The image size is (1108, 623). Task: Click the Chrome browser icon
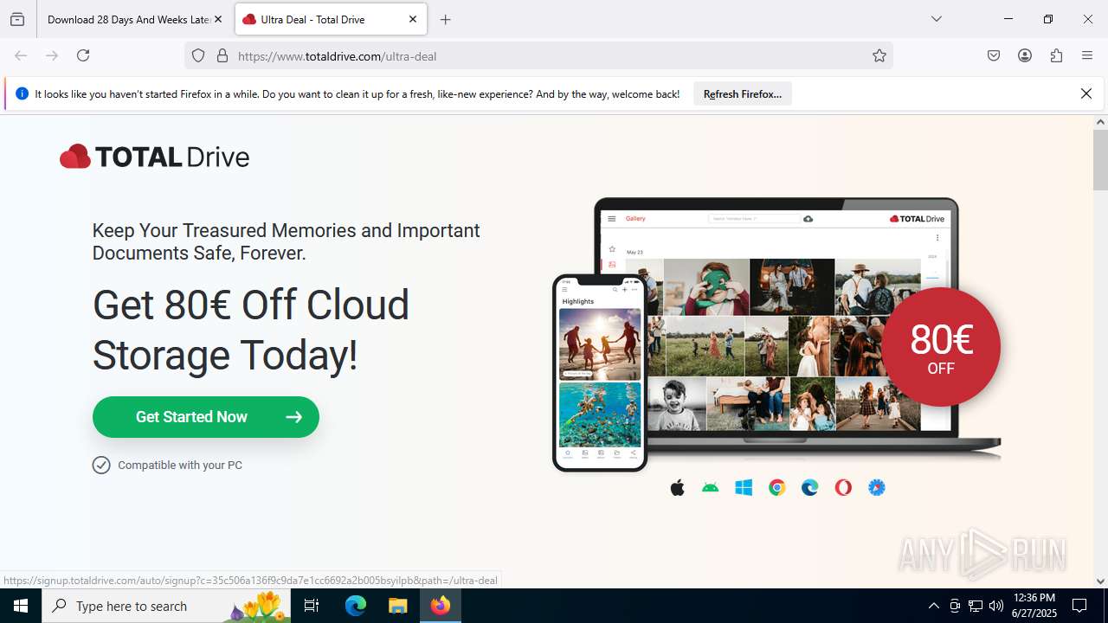(776, 488)
